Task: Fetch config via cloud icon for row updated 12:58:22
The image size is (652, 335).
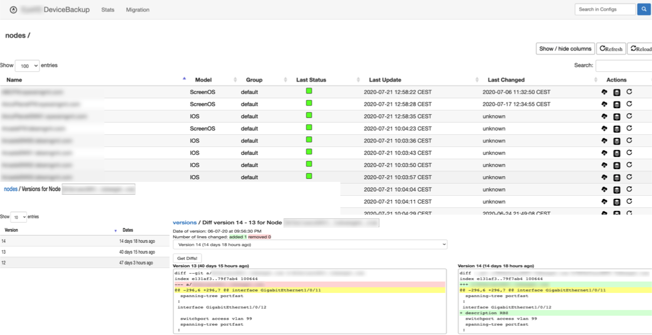Action: [x=604, y=92]
